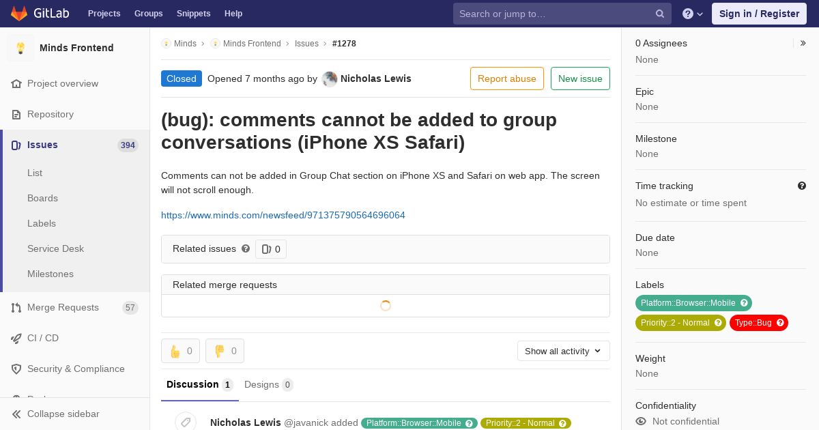Open Nicholas Lewis author profile link
Image resolution: width=819 pixels, height=430 pixels.
pyautogui.click(x=376, y=78)
